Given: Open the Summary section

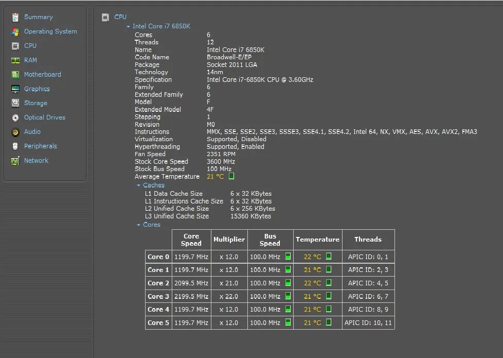Looking at the screenshot, I should pos(39,17).
